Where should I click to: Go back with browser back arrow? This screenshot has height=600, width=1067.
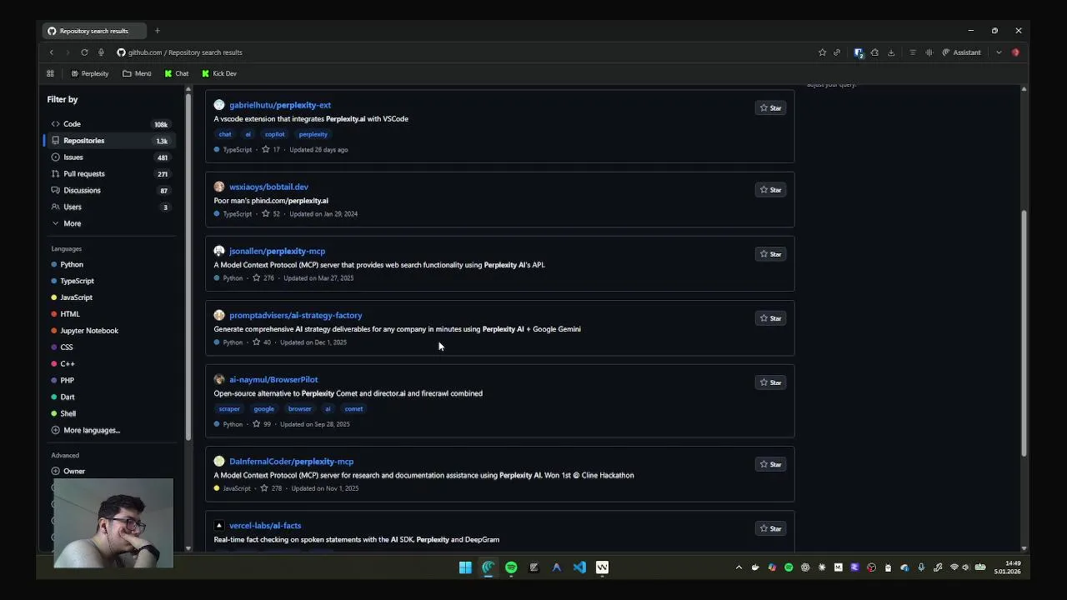click(52, 52)
